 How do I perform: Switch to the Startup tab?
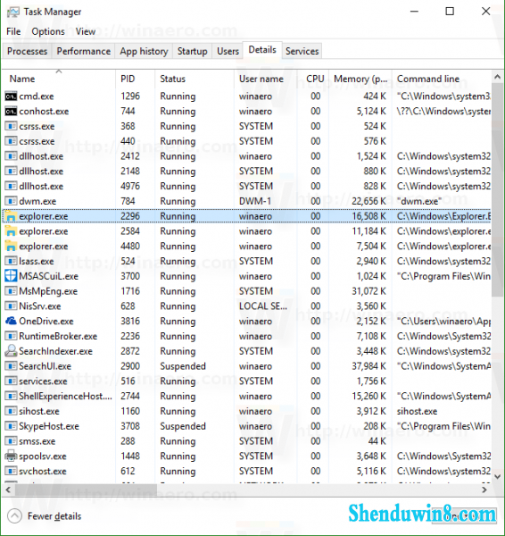click(x=192, y=51)
